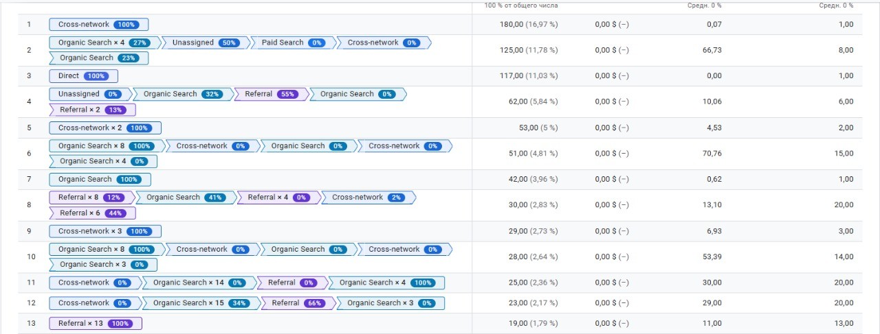Select the Cross-network × 3 100% chip

tap(104, 231)
